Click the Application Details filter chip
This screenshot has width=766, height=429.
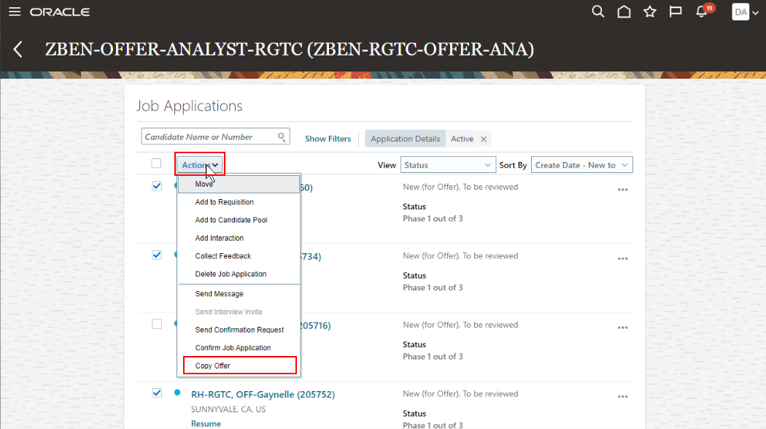(x=405, y=139)
